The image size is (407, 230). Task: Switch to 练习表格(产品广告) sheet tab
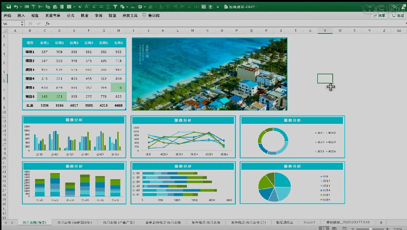(119, 222)
